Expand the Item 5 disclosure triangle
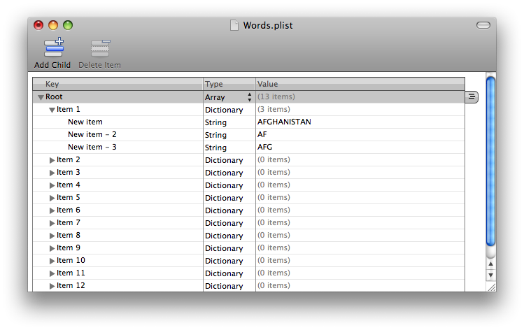The image size is (524, 330). point(52,198)
